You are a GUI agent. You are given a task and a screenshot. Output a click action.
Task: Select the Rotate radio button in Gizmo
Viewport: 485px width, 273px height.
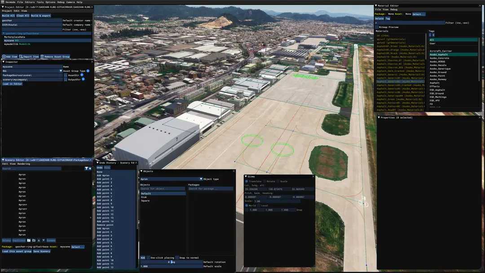265,181
